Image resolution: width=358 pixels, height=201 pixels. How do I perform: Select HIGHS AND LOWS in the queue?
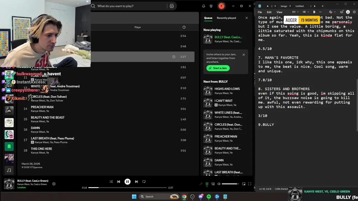(x=226, y=91)
